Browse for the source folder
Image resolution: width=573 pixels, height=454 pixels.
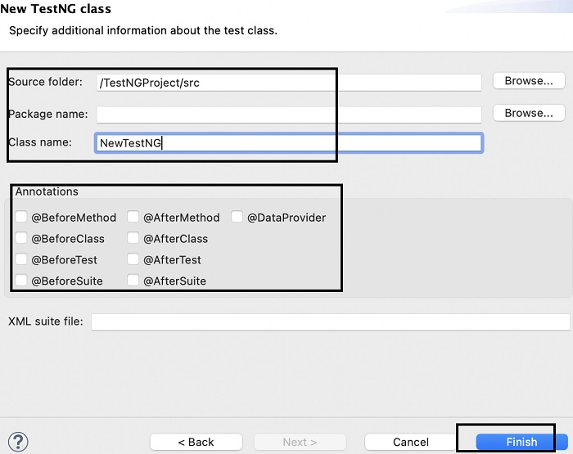click(x=529, y=81)
